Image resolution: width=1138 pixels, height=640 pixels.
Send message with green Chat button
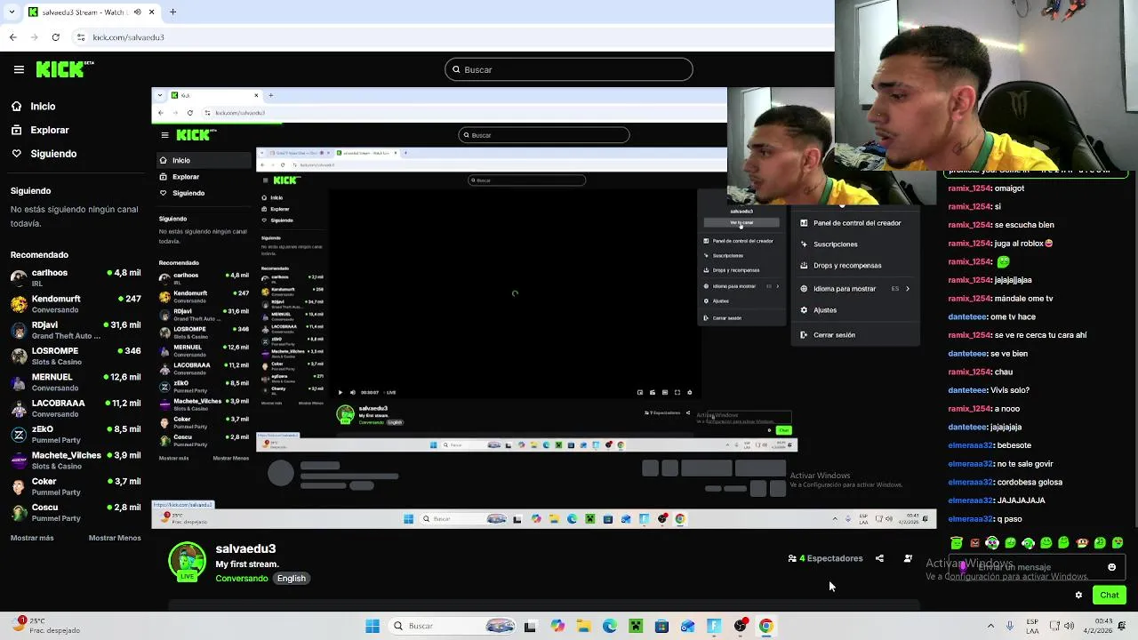pyautogui.click(x=1110, y=596)
